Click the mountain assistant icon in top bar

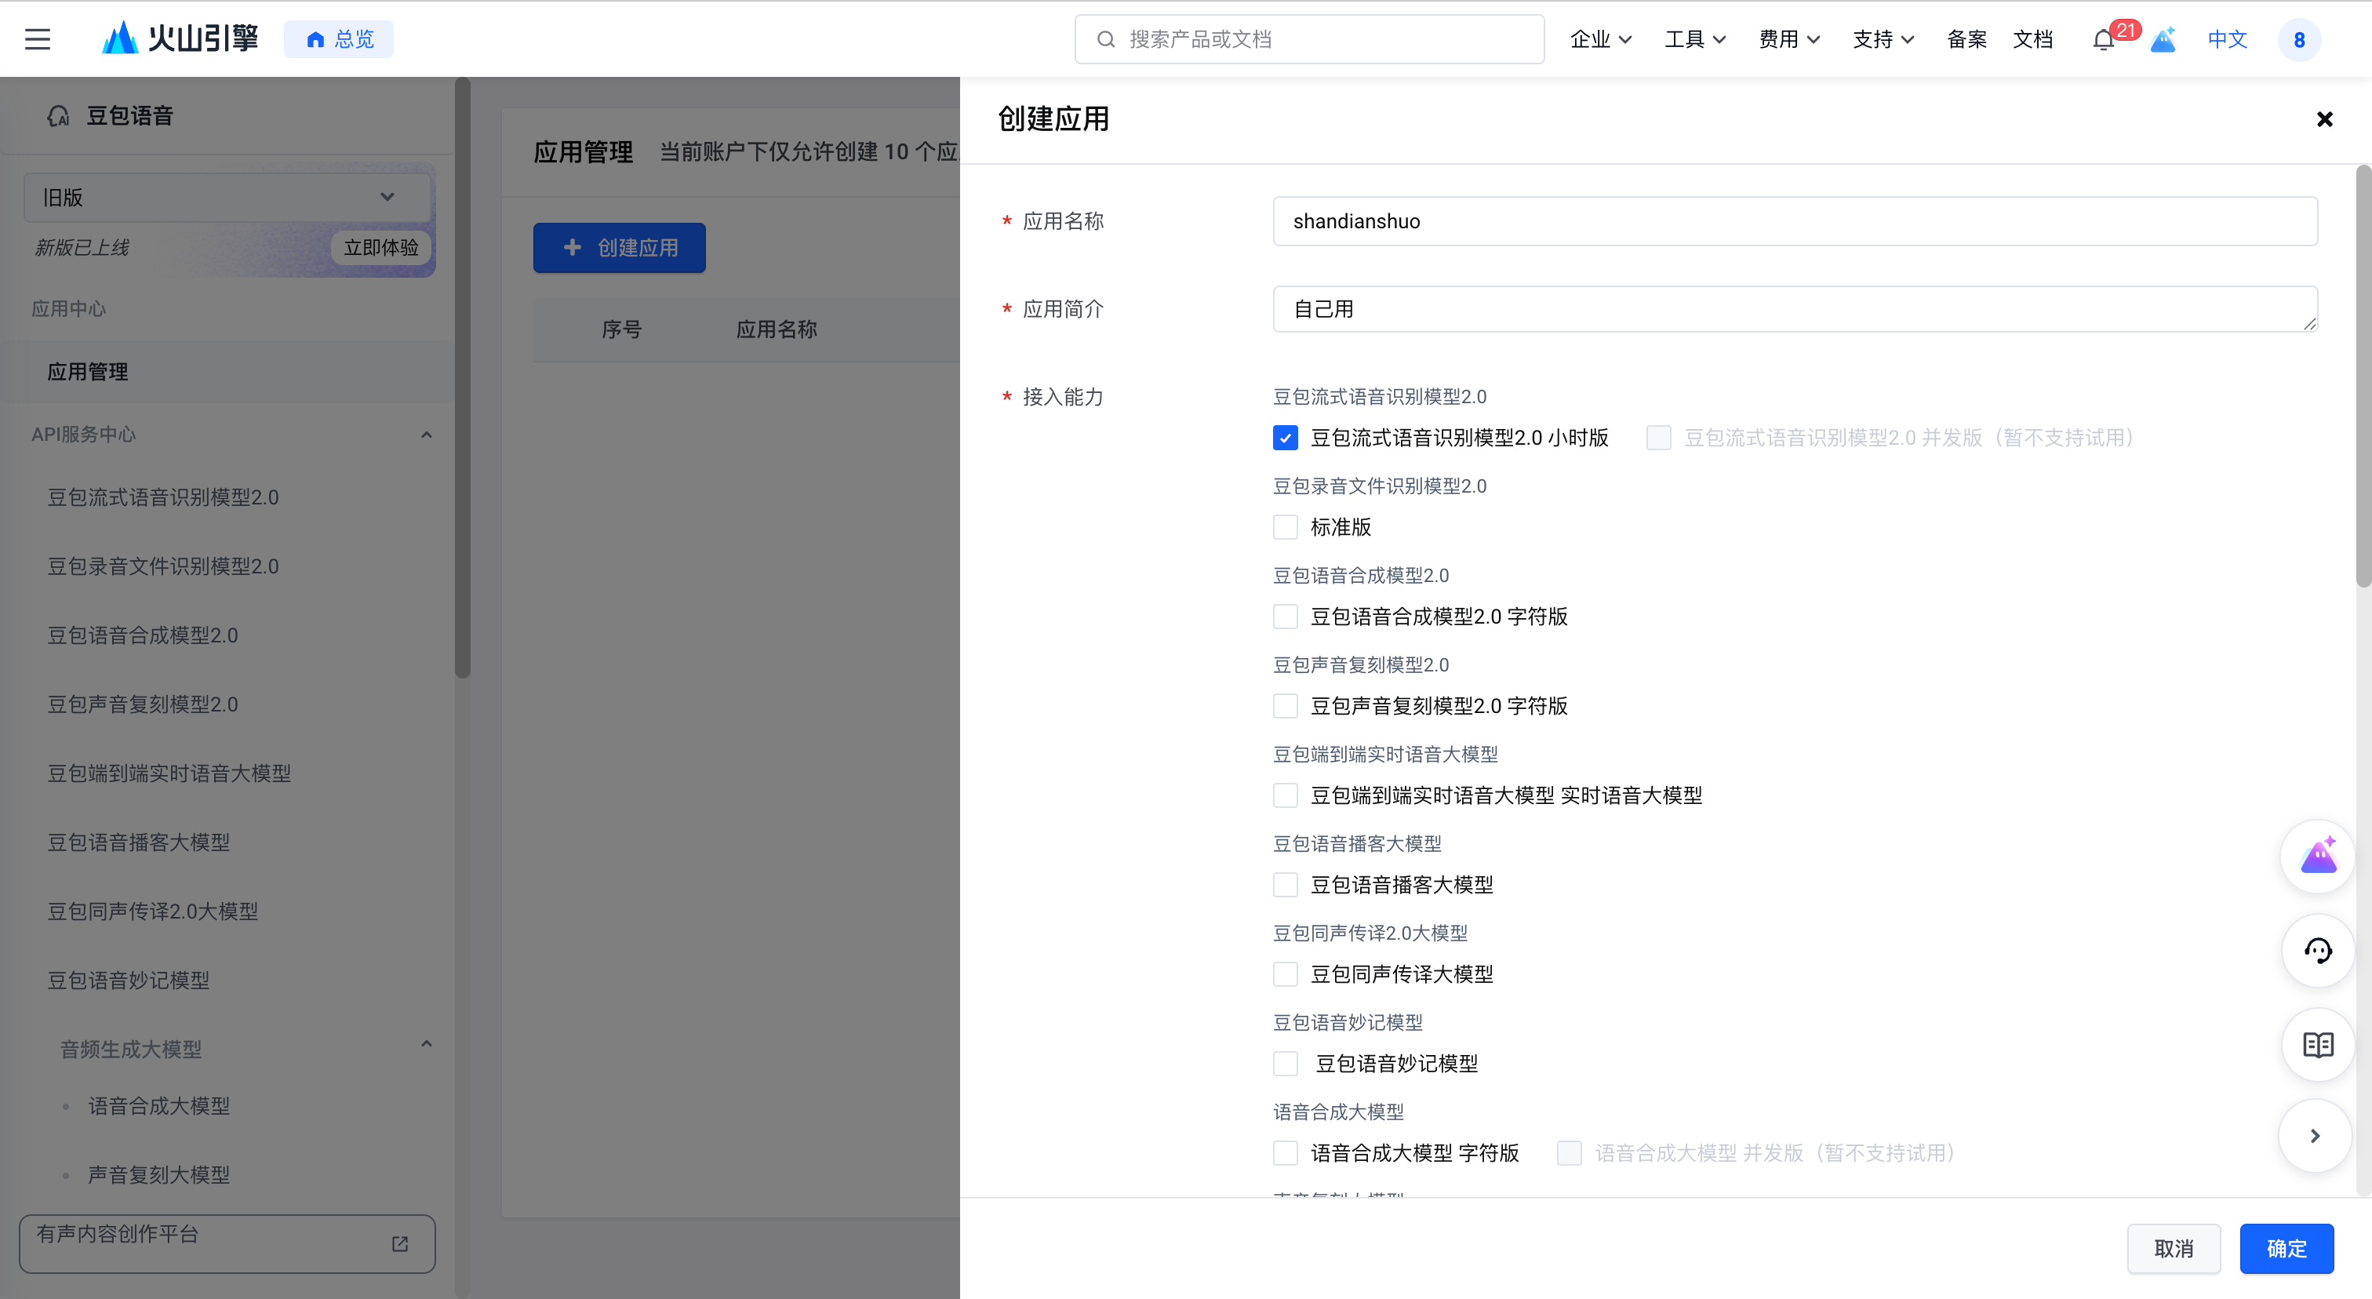click(2163, 39)
